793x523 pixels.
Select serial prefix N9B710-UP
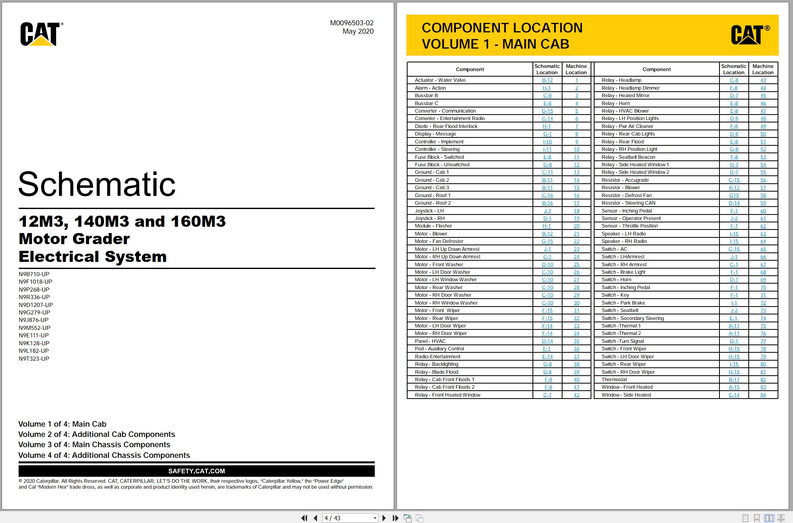tap(34, 274)
